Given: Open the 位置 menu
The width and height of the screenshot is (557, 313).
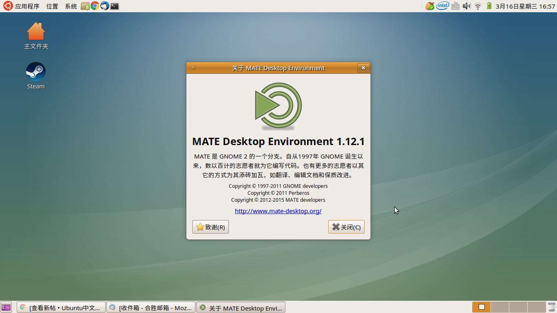Looking at the screenshot, I should (52, 7).
